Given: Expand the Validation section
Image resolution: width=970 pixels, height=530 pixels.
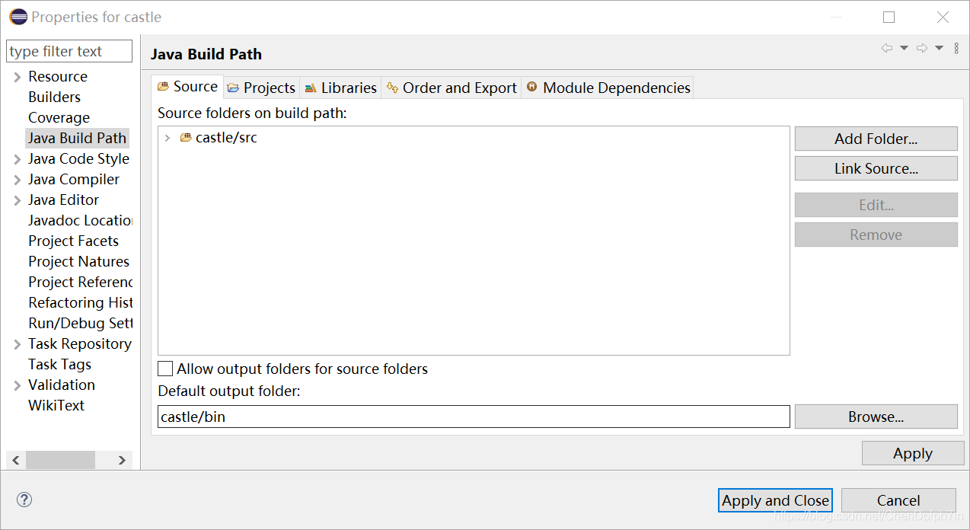Looking at the screenshot, I should click(x=16, y=385).
